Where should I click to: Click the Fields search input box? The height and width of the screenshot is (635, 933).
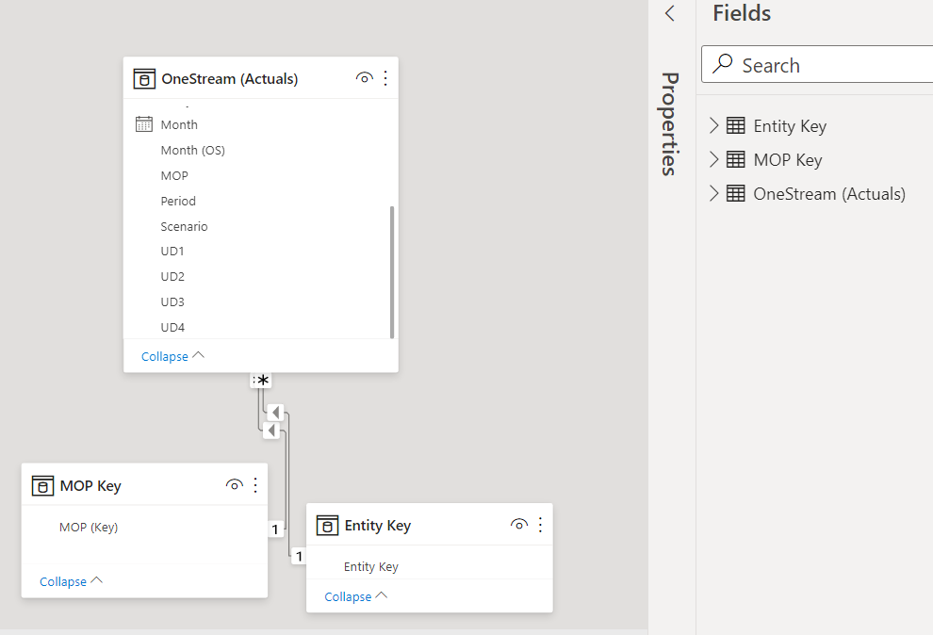817,64
